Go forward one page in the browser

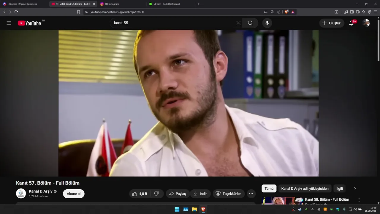[10, 12]
